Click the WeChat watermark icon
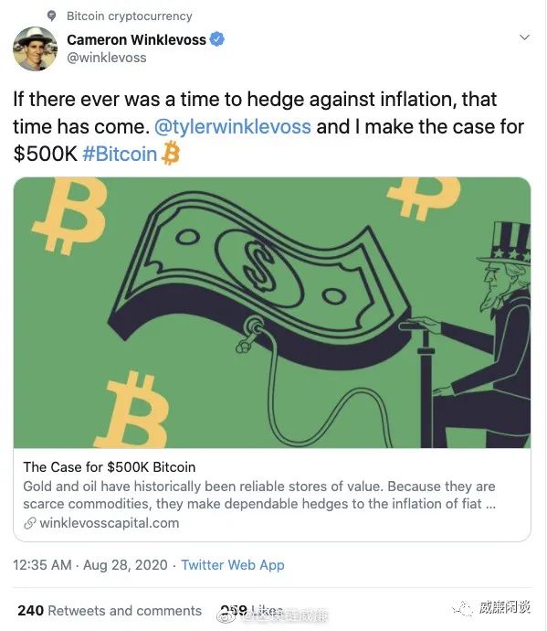Screen dimensions: 547x631 tap(462, 608)
